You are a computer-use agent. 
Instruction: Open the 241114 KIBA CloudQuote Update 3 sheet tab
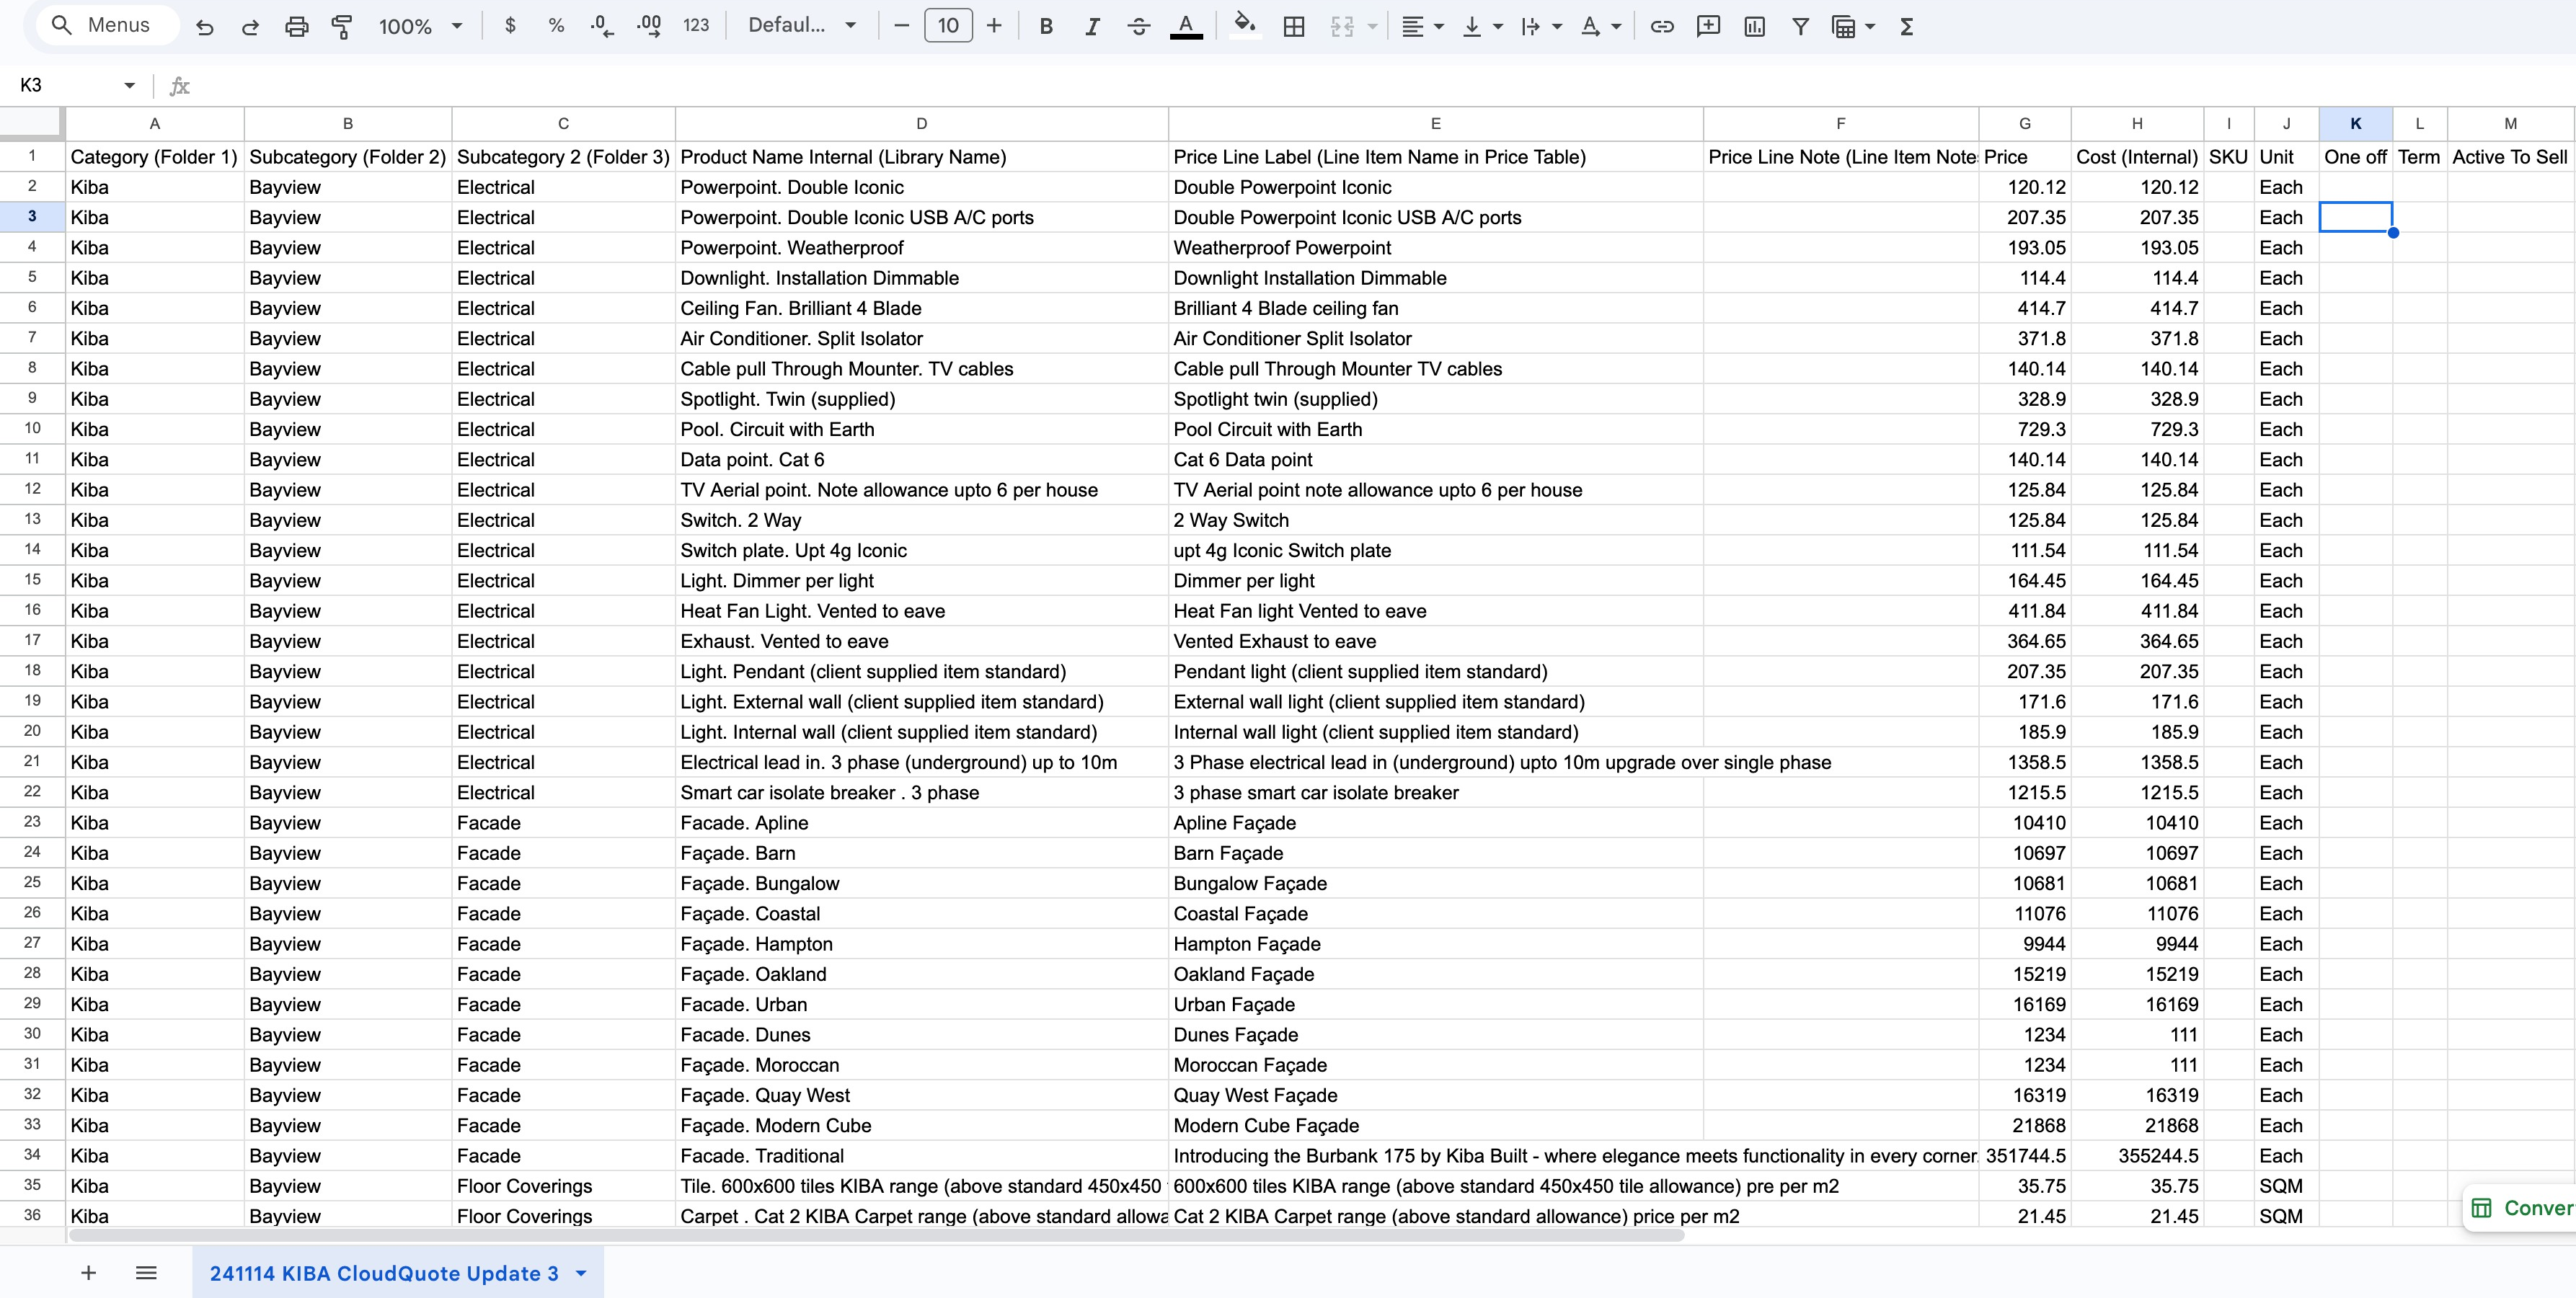tap(384, 1273)
